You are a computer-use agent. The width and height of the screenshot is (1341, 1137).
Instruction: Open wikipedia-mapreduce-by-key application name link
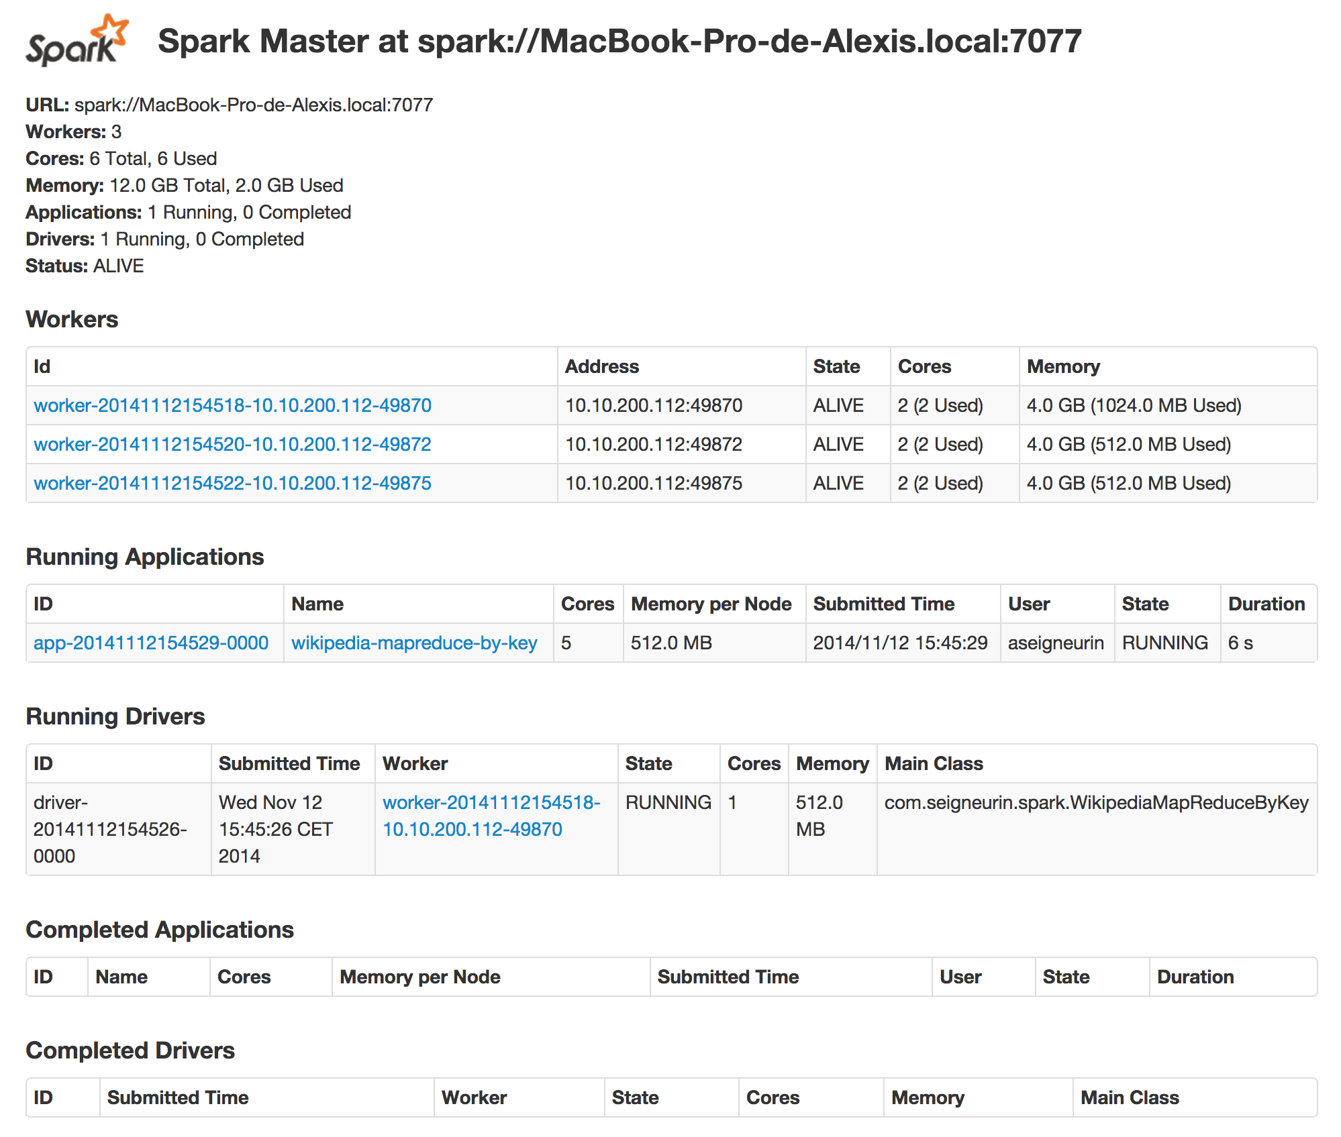click(x=414, y=643)
